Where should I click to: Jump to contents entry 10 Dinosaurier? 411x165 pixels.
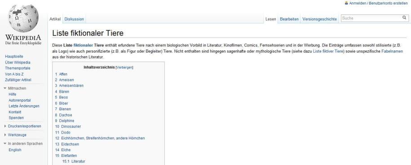coord(68,127)
